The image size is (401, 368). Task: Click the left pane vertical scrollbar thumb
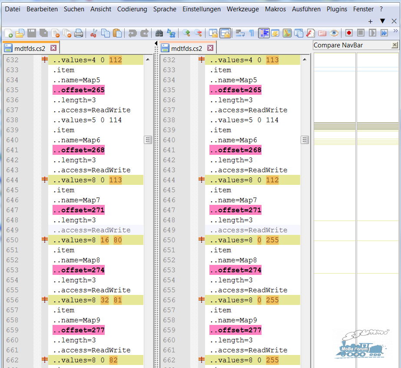click(x=148, y=140)
